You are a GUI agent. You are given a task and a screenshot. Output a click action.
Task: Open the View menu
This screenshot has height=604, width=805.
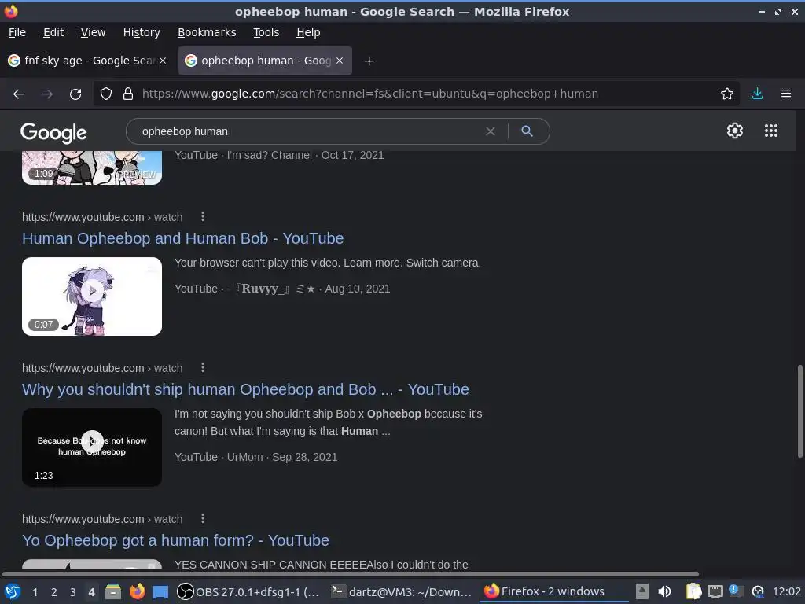[x=93, y=32]
